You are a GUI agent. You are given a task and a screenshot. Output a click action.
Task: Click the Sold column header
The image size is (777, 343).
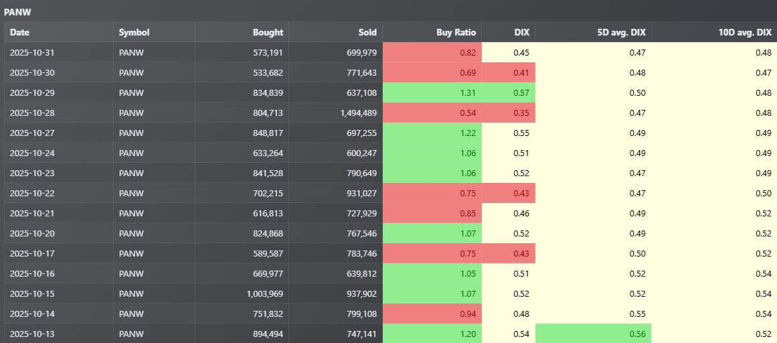pyautogui.click(x=367, y=32)
